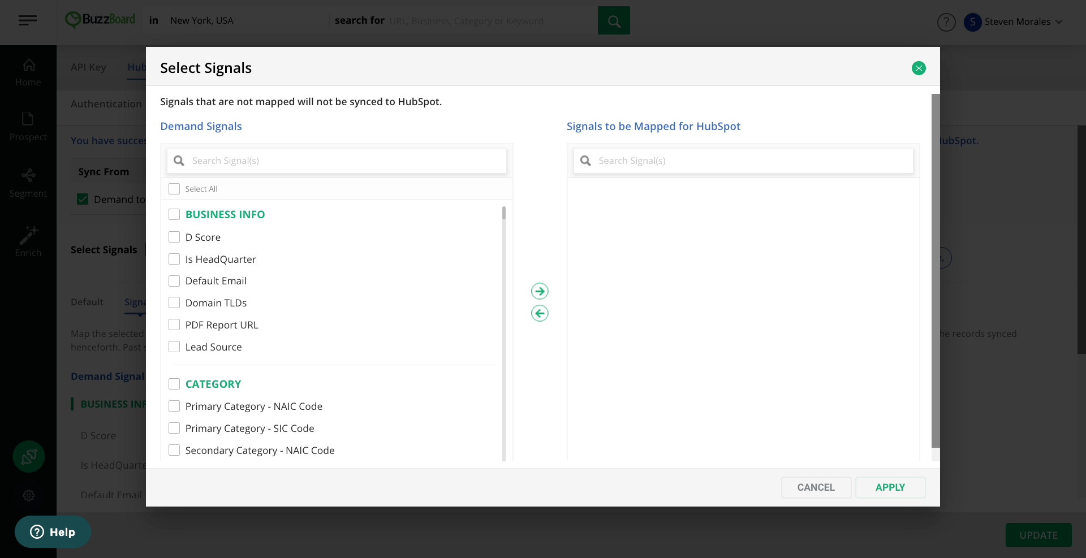Open Segment in sidebar
Viewport: 1086px width, 558px height.
coord(28,183)
